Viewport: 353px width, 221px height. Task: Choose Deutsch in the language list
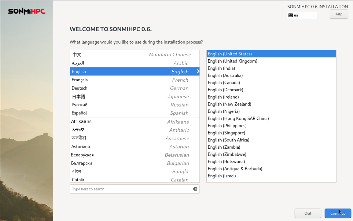tap(135, 88)
